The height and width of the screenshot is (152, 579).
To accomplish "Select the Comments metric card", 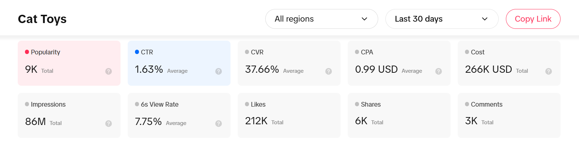I will [509, 115].
